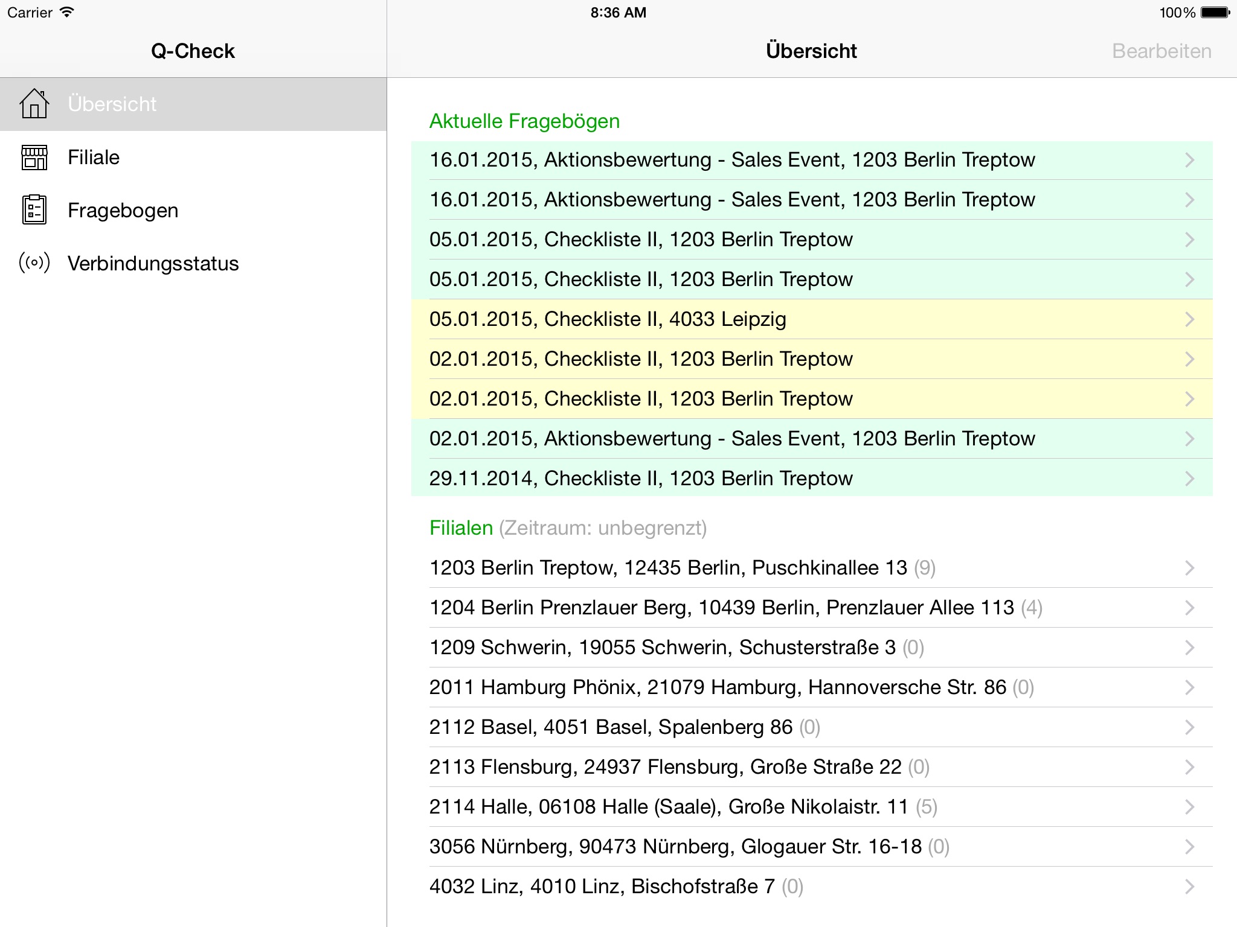Open the 4033 Leipzig Checkliste II entry
Viewport: 1237px width, 927px height.
click(x=608, y=319)
